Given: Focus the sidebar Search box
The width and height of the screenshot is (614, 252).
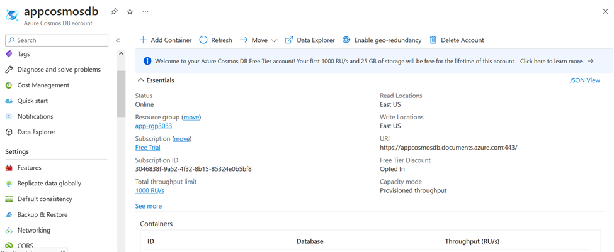Looking at the screenshot, I should point(57,40).
